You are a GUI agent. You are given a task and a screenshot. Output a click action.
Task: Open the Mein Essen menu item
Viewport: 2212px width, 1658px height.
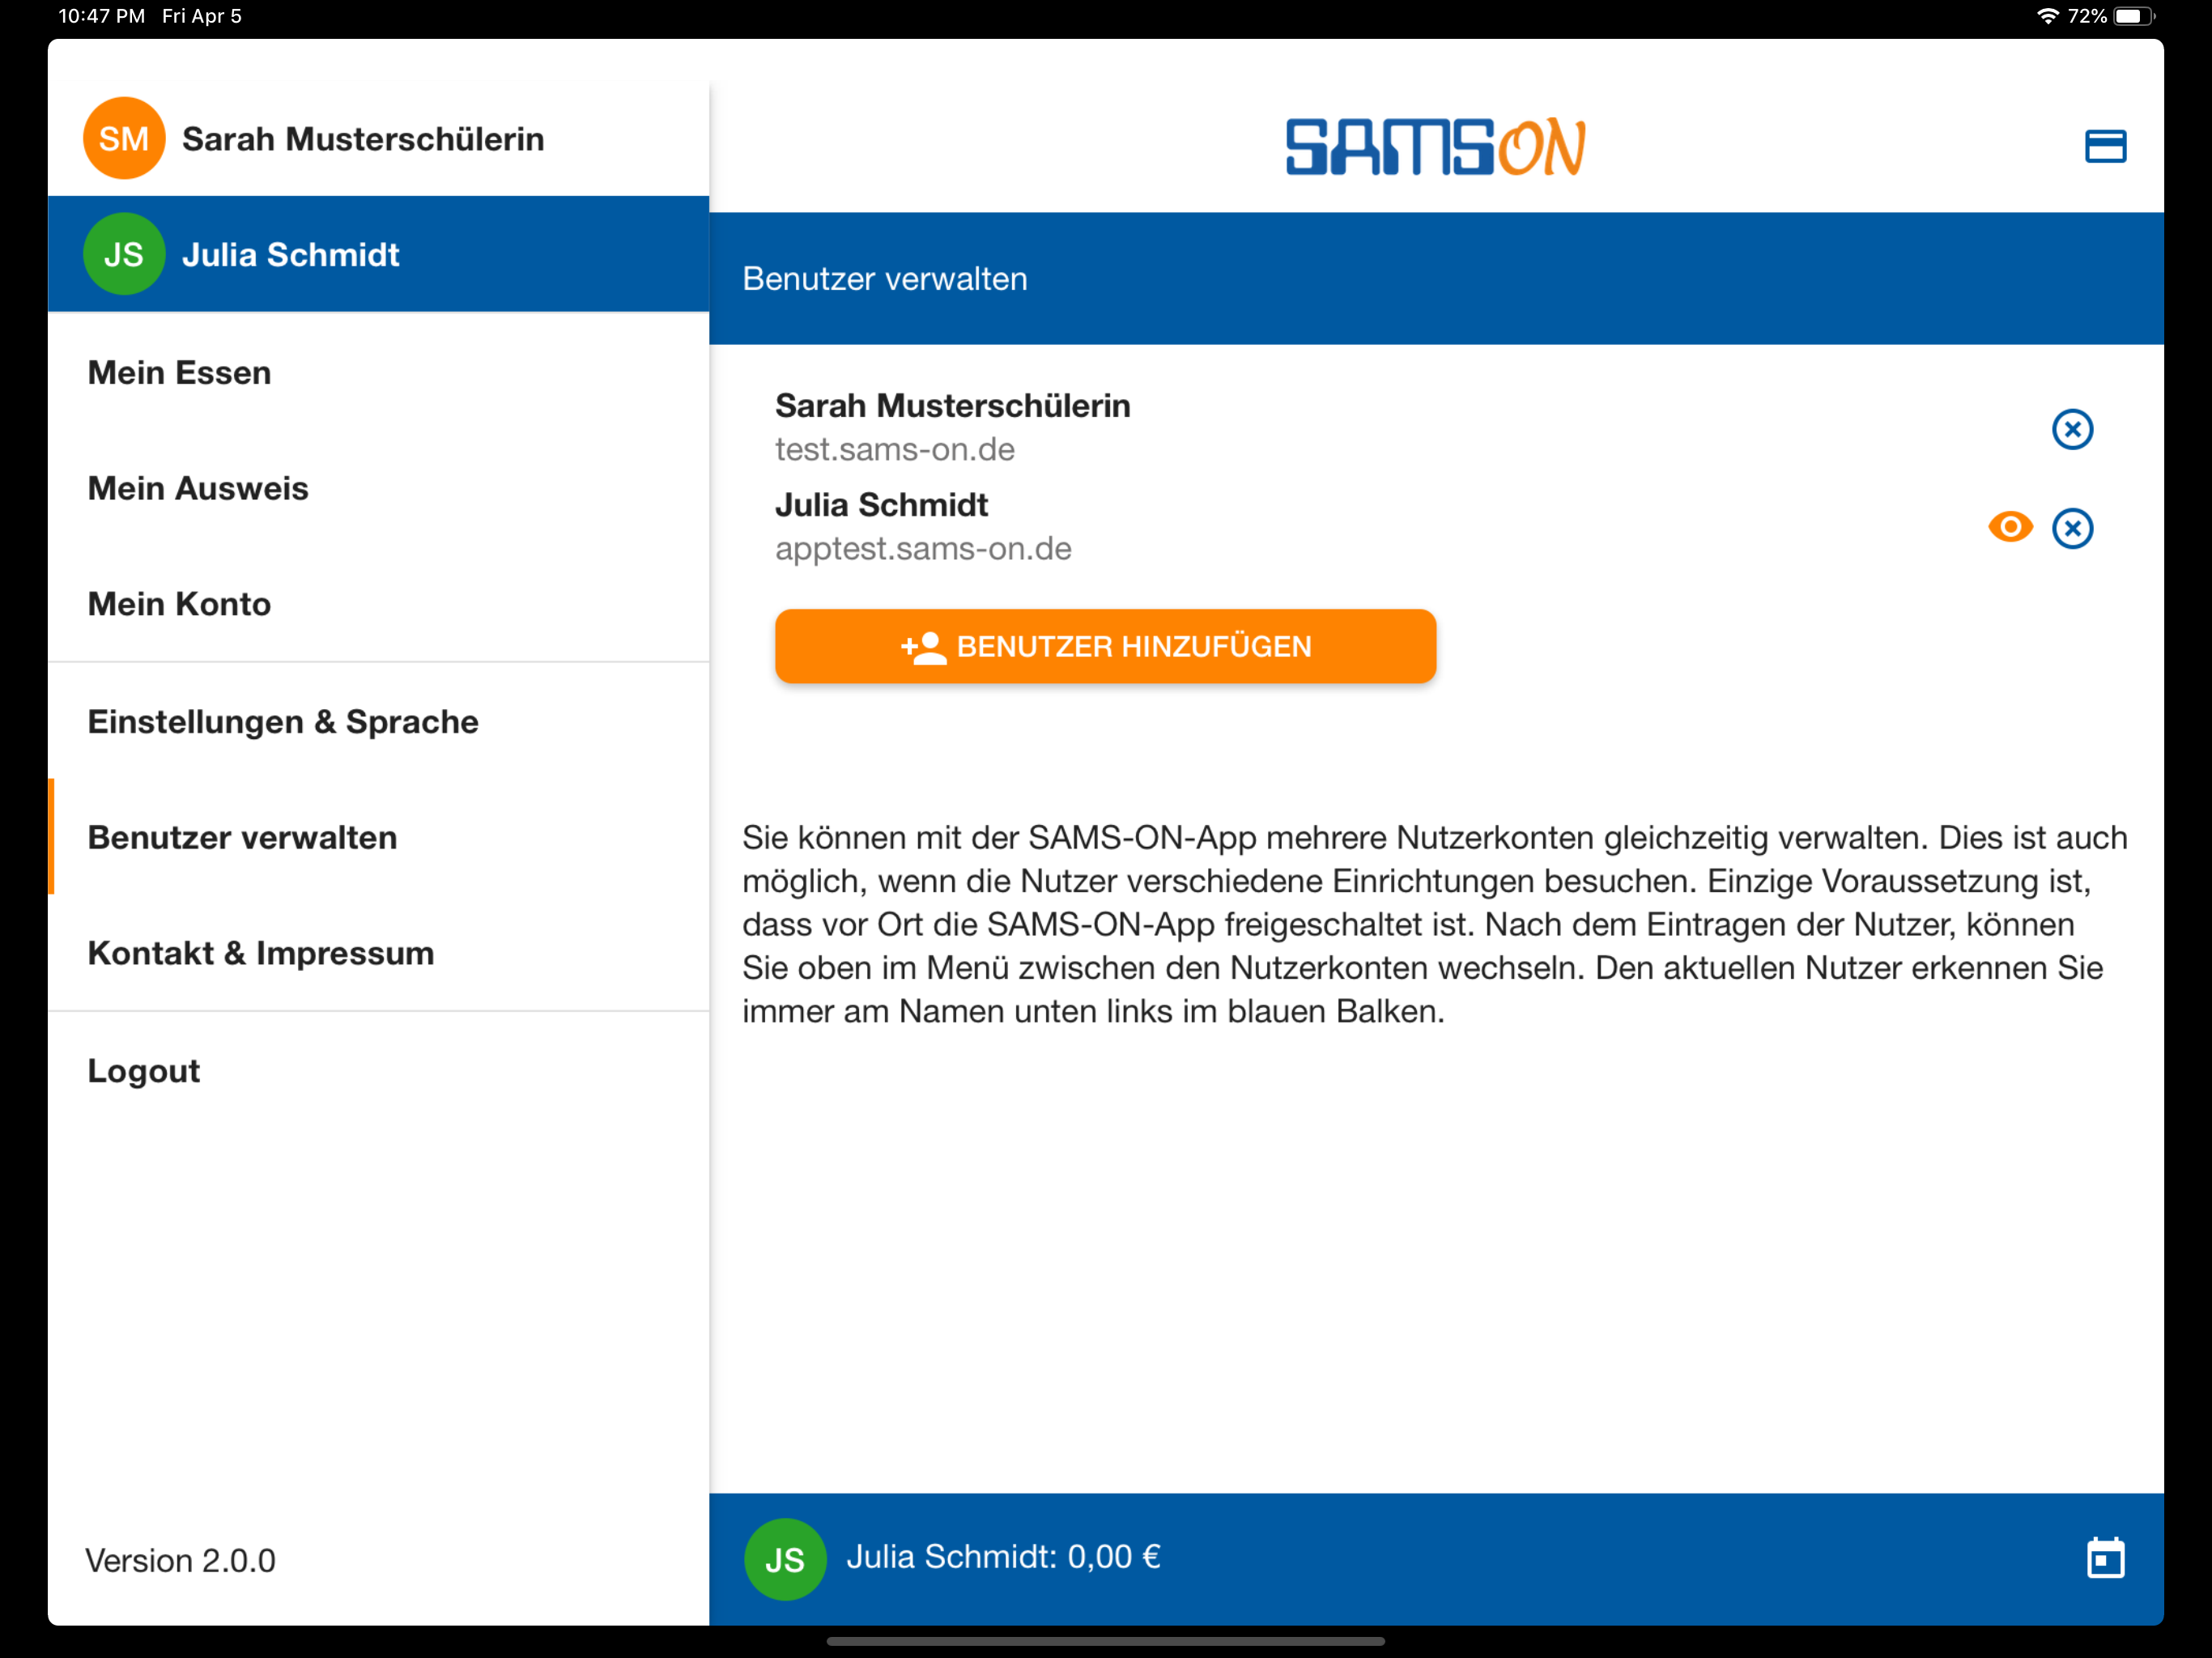[180, 372]
